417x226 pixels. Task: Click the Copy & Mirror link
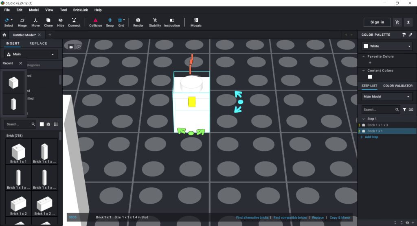pyautogui.click(x=340, y=217)
